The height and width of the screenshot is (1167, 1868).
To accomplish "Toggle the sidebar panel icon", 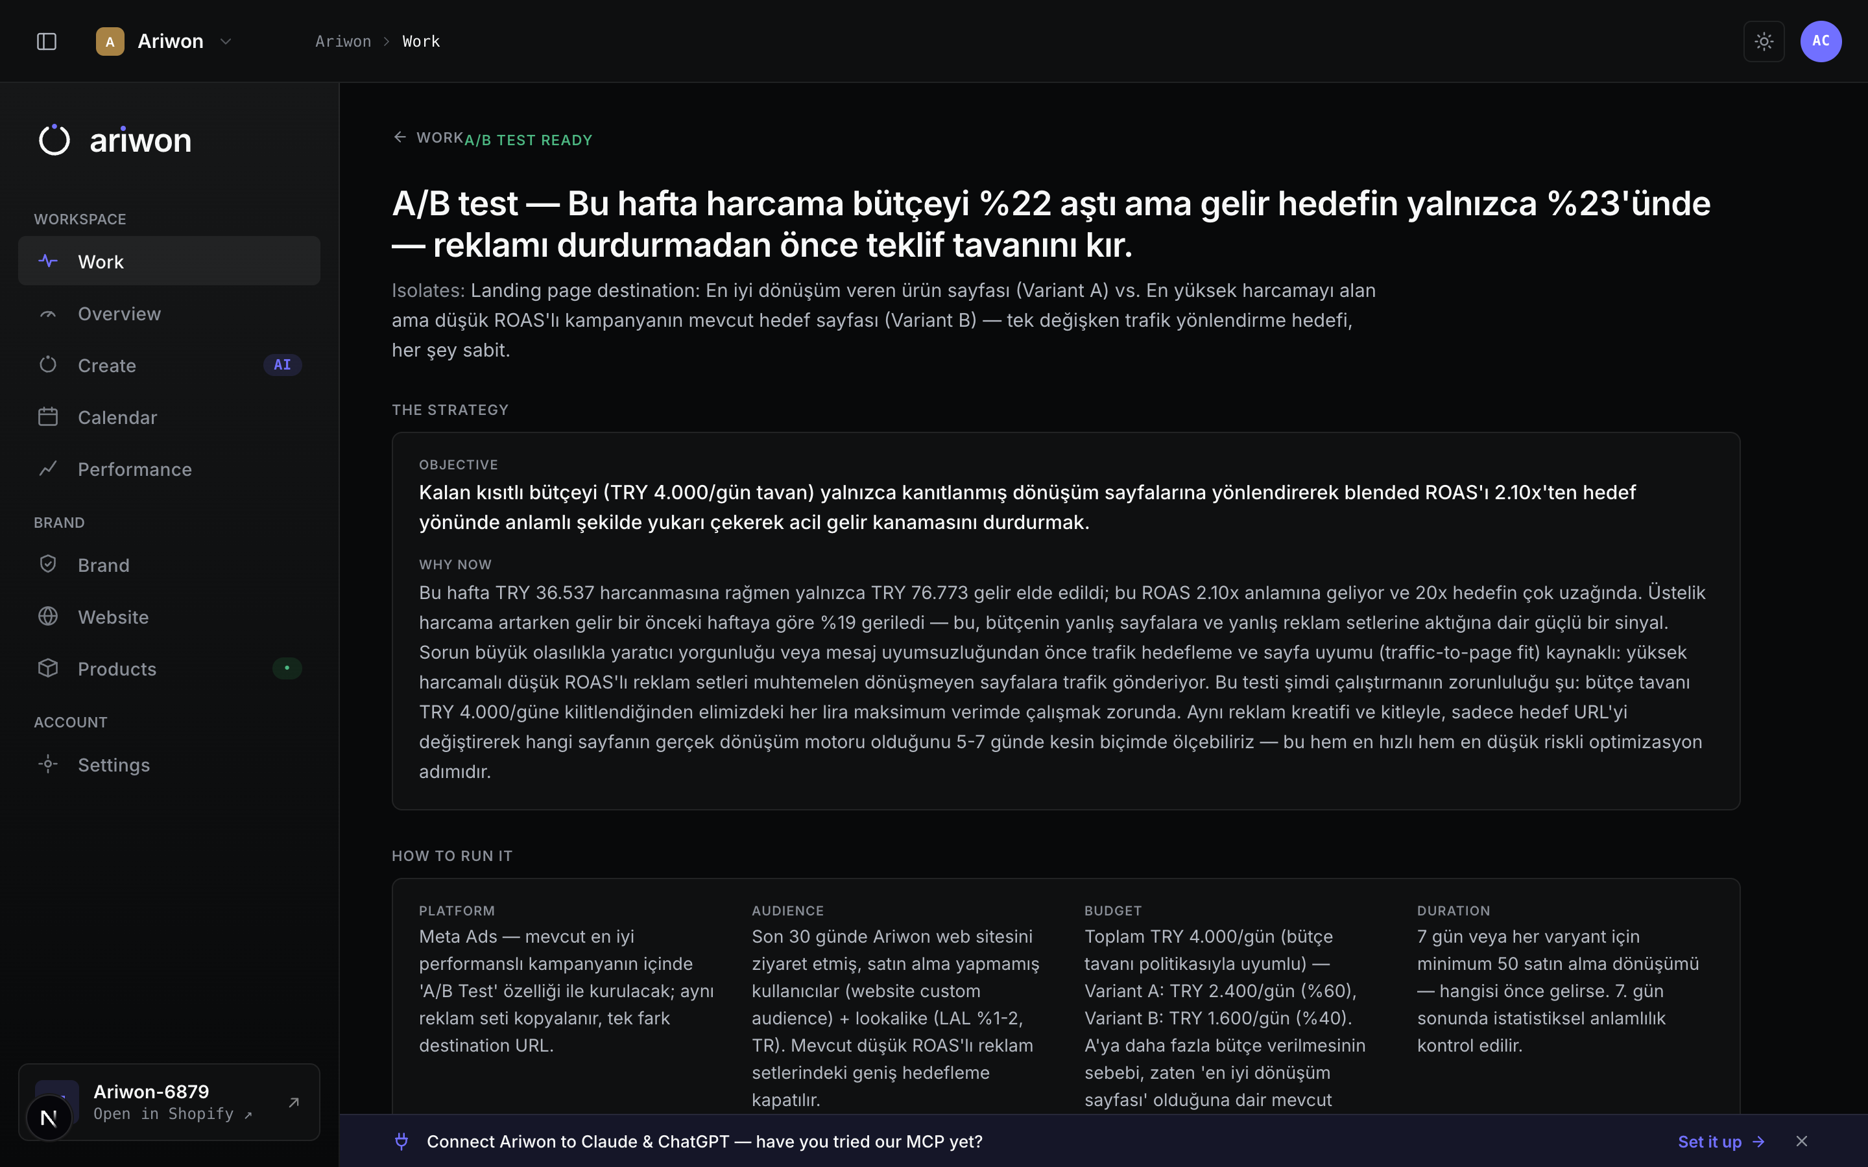I will pos(46,41).
